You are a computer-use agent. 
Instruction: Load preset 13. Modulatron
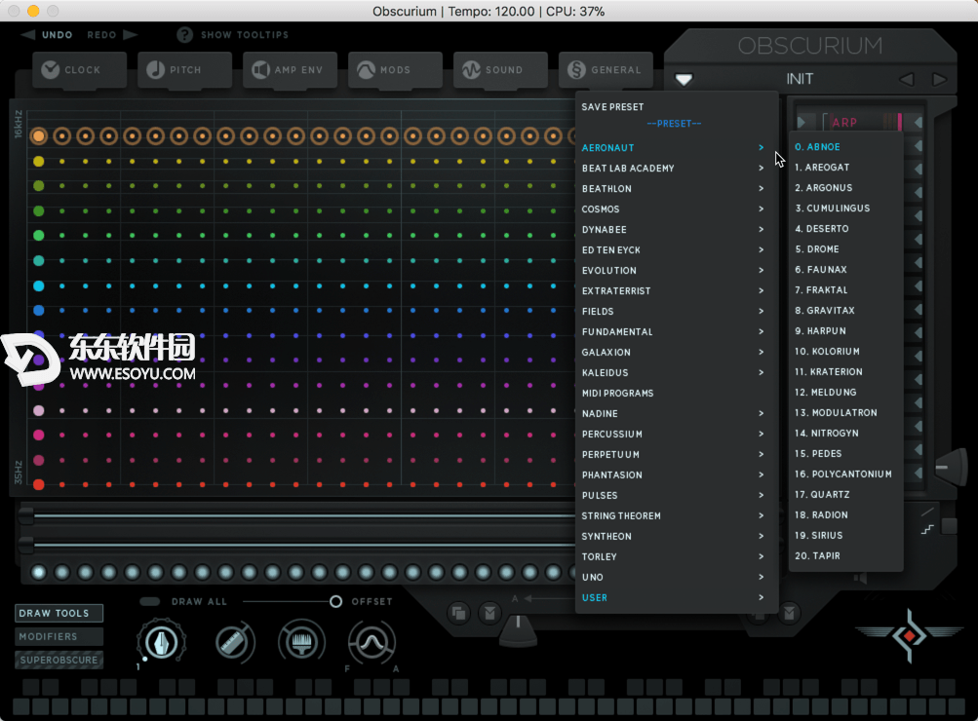click(x=845, y=412)
